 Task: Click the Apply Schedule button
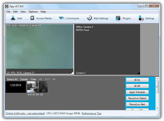[137, 92]
